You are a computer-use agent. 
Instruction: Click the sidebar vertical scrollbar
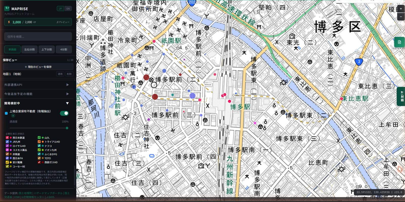[x=74, y=176]
